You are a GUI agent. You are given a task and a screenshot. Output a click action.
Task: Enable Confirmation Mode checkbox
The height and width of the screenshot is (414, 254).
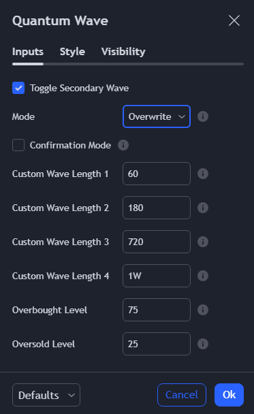pyautogui.click(x=18, y=145)
